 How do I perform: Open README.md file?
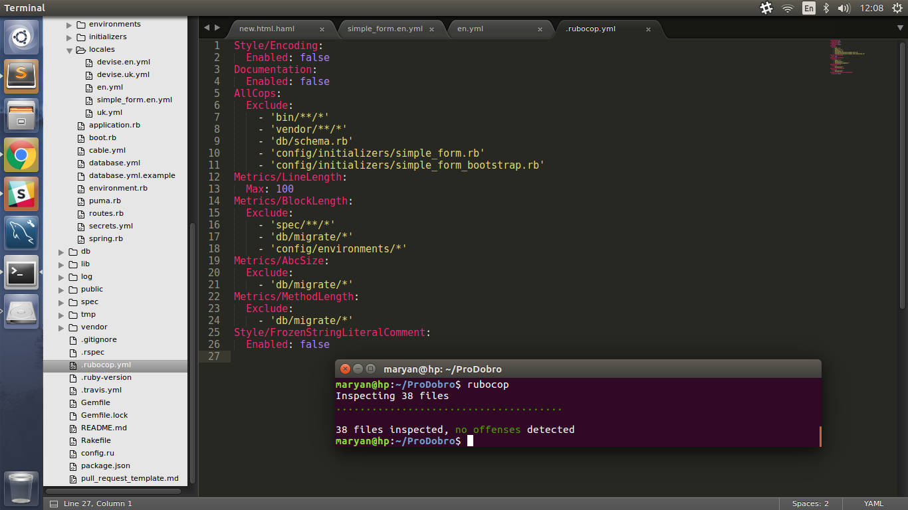point(104,428)
